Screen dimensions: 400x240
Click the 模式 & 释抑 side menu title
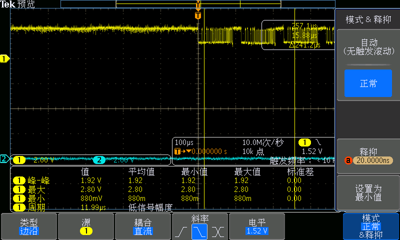[368, 19]
